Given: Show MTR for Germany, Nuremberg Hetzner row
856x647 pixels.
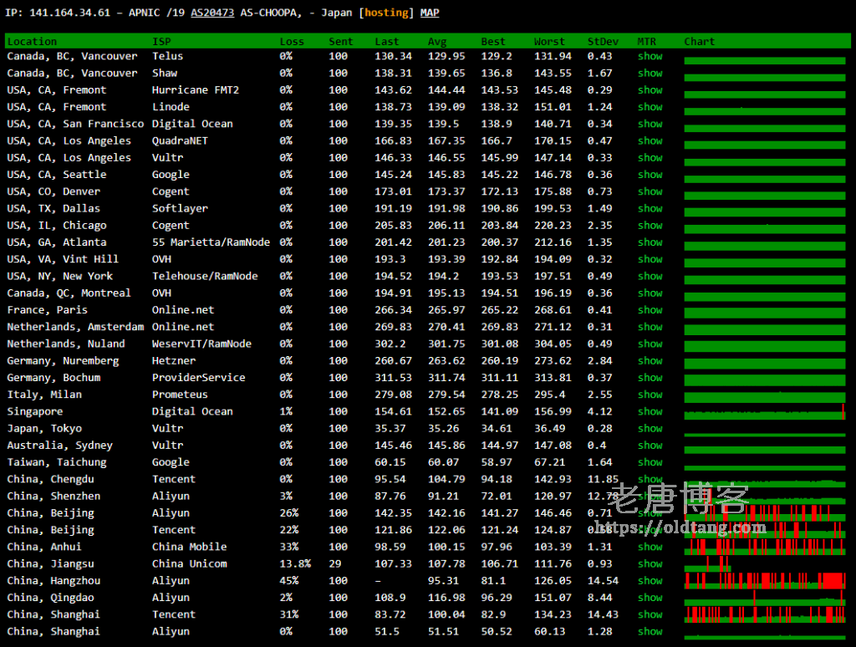Looking at the screenshot, I should point(650,361).
